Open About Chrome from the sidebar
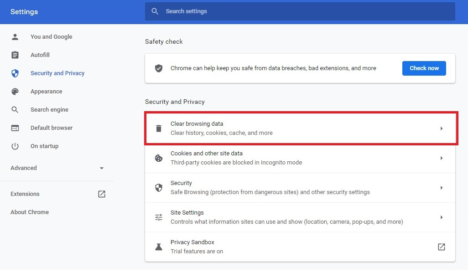Viewport: 468px width, 272px height. point(30,212)
